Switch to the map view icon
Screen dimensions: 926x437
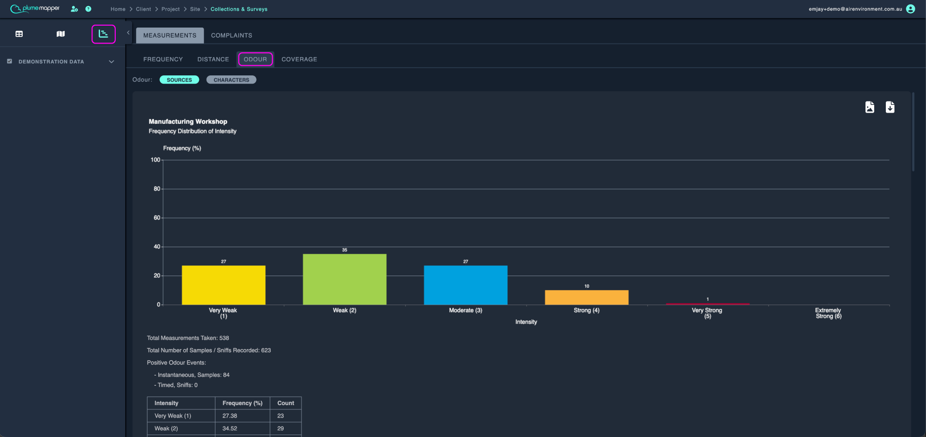click(x=61, y=34)
